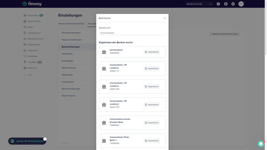
Task: Click the Lernen Sie finway kennen banner
Action: click(x=27, y=141)
